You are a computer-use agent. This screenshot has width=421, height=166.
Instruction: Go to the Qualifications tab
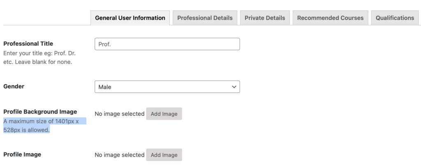tap(395, 18)
